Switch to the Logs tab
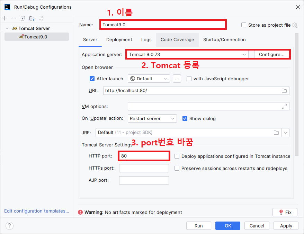Screen dimensions: 304x234 [x=146, y=40]
